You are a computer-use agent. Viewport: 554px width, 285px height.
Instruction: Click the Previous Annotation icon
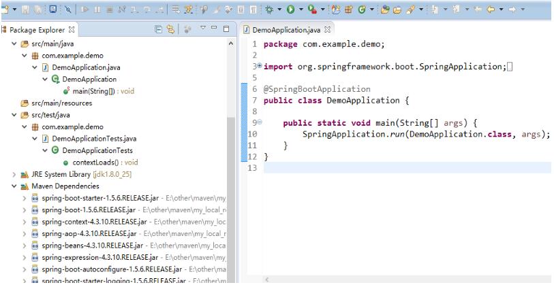(457, 9)
